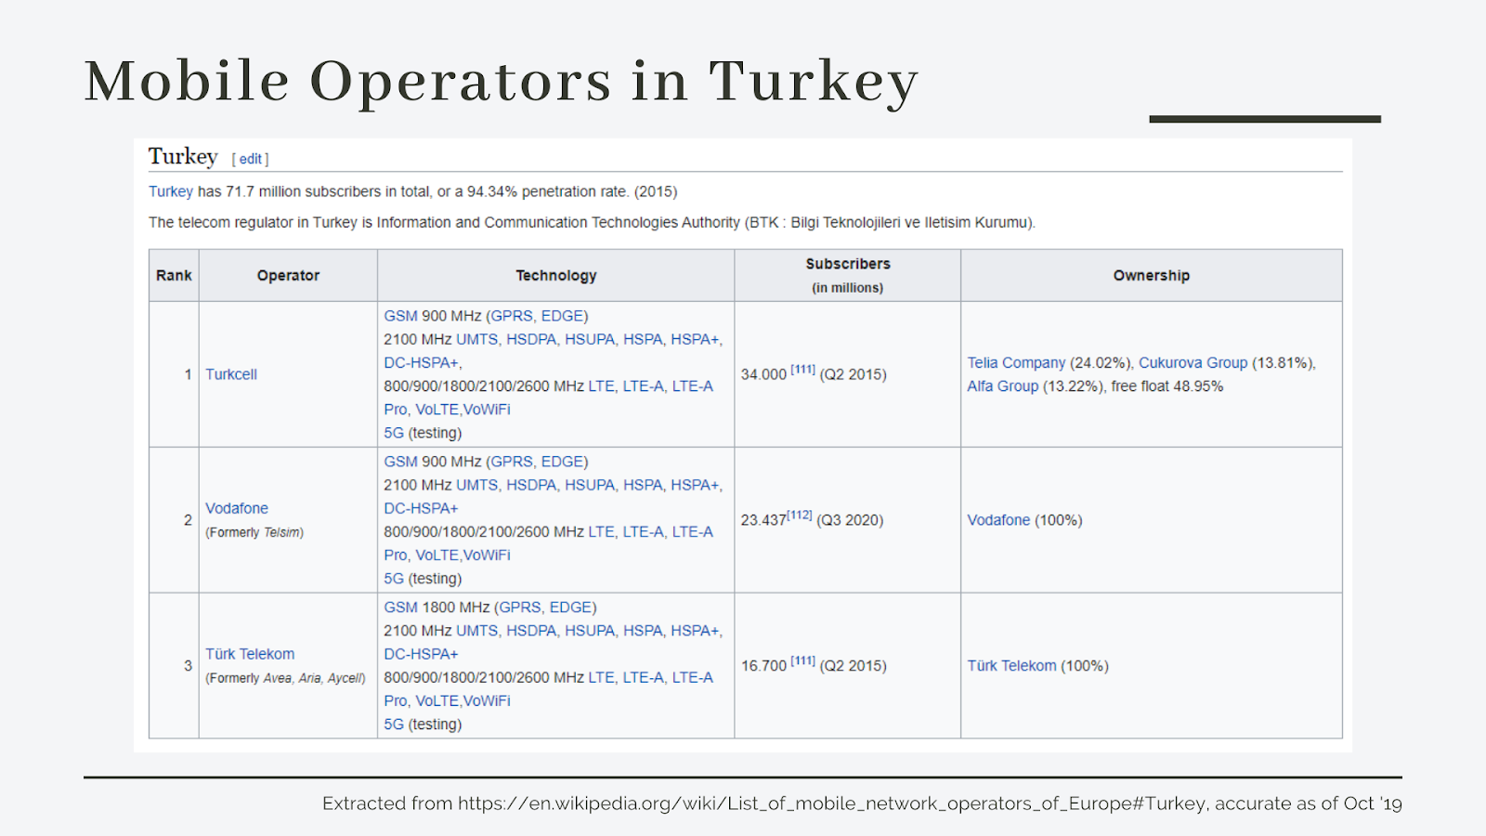
Task: Click the Ownership column header
Action: pyautogui.click(x=1152, y=276)
